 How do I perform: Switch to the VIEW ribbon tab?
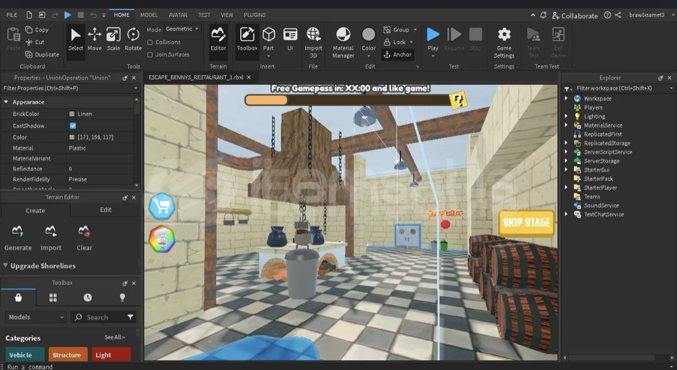coord(227,15)
